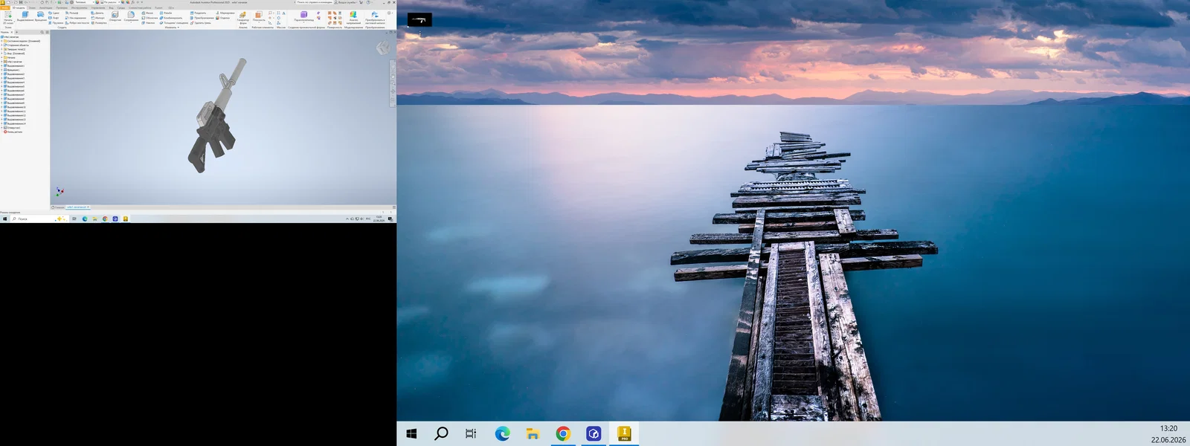Choose the Лофт (Loft) command

53,18
